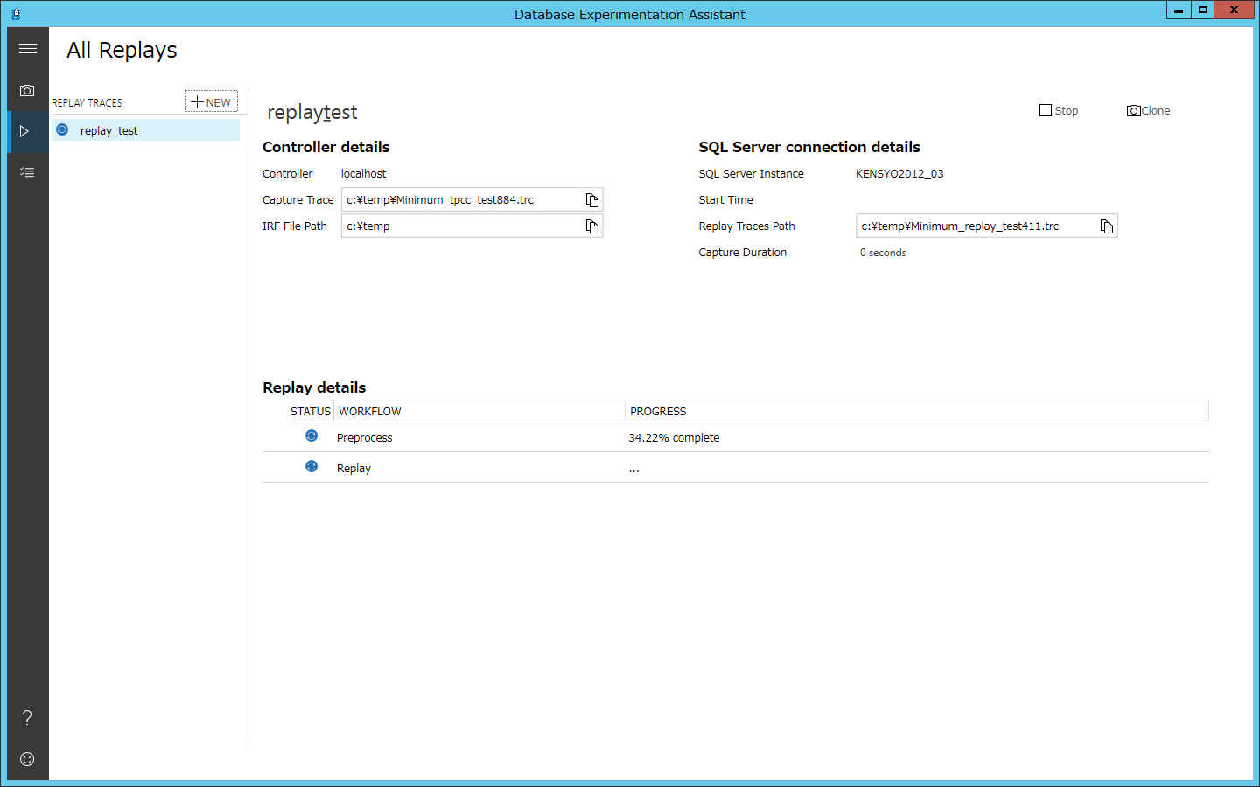Screen dimensions: 1260x787
Task: Click the STATUS column header
Action: pos(311,411)
